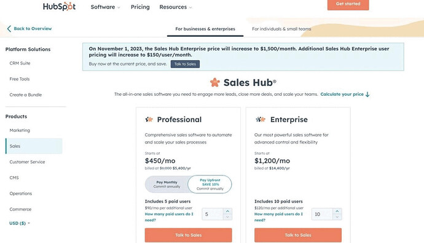Switch to For individuals & small teams tab
This screenshot has height=243, width=424.
pos(281,29)
